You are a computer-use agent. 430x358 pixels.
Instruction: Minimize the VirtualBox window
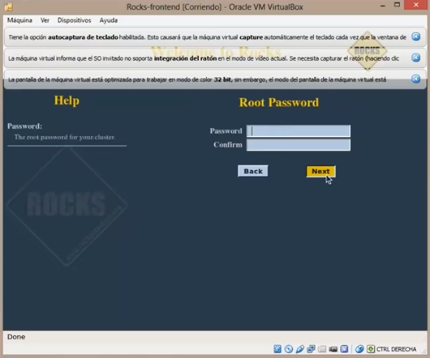[383, 5]
